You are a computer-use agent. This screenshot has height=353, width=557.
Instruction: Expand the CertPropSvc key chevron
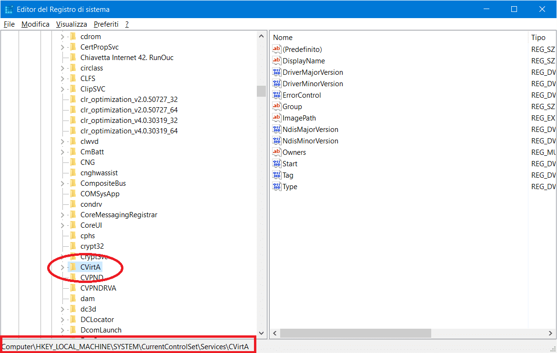click(x=62, y=47)
